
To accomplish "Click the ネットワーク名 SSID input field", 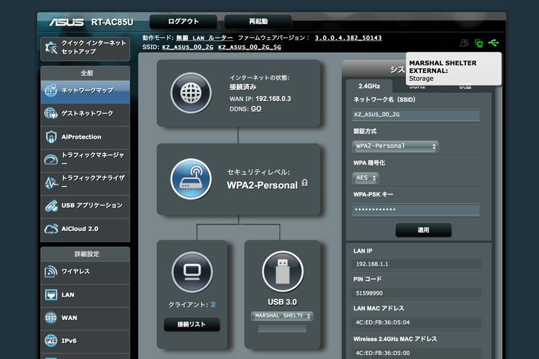I will (416, 115).
